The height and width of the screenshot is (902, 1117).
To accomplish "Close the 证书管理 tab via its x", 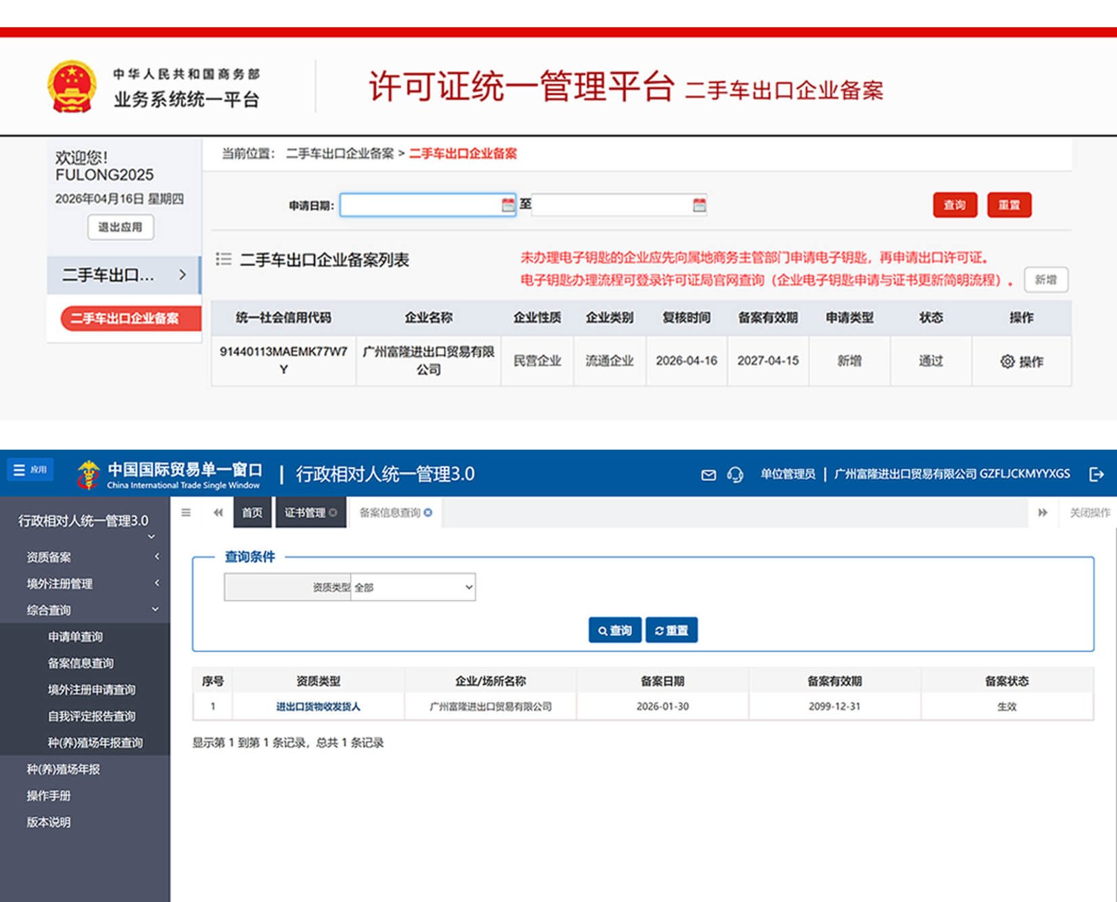I will (x=333, y=512).
